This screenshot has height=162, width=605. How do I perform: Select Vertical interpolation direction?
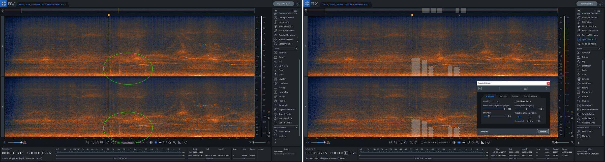pyautogui.click(x=530, y=119)
